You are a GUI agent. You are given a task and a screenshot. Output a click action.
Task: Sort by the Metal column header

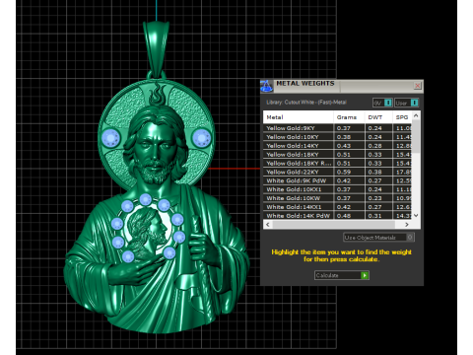[299, 117]
